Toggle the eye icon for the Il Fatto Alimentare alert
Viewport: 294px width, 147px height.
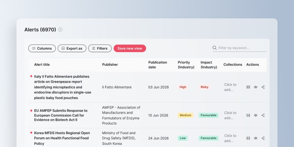(x=255, y=87)
